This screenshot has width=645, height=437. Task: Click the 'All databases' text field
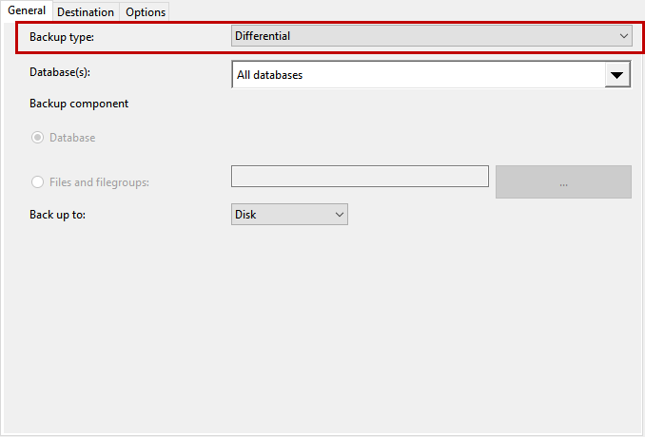point(417,75)
